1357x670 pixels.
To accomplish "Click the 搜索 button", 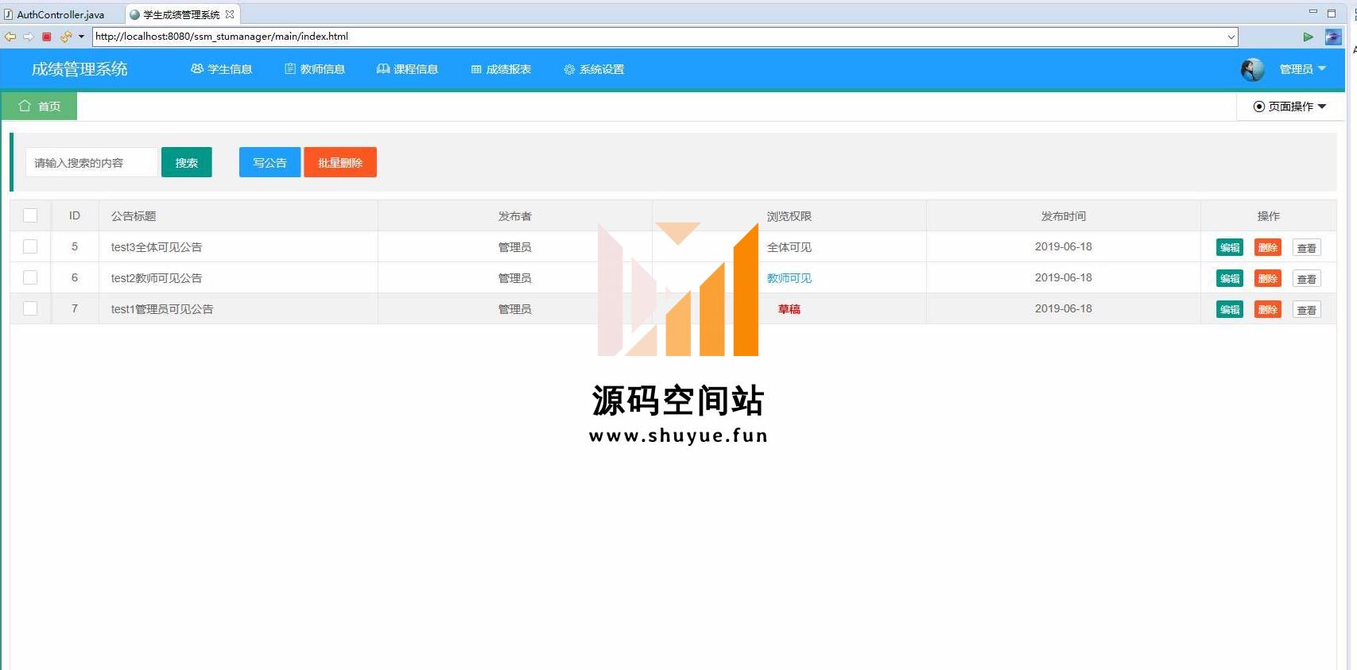I will [187, 162].
